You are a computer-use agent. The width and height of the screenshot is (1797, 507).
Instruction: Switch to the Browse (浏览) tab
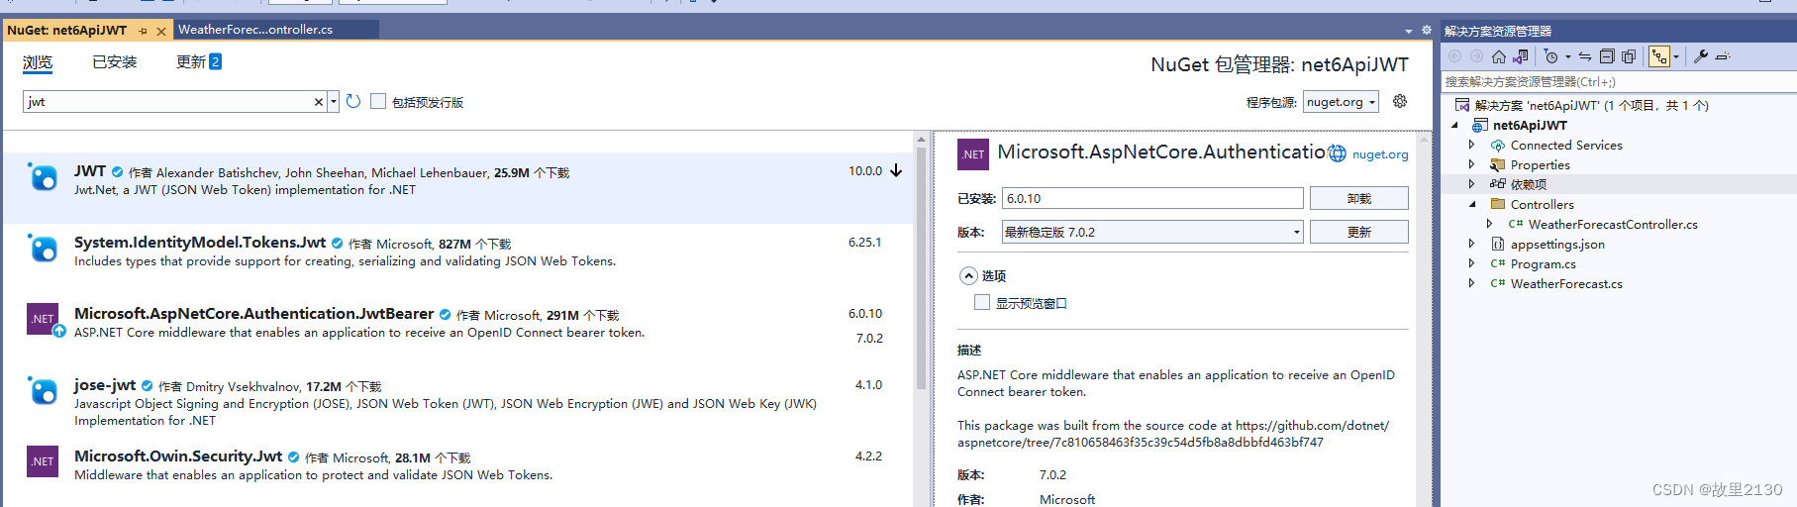point(38,62)
